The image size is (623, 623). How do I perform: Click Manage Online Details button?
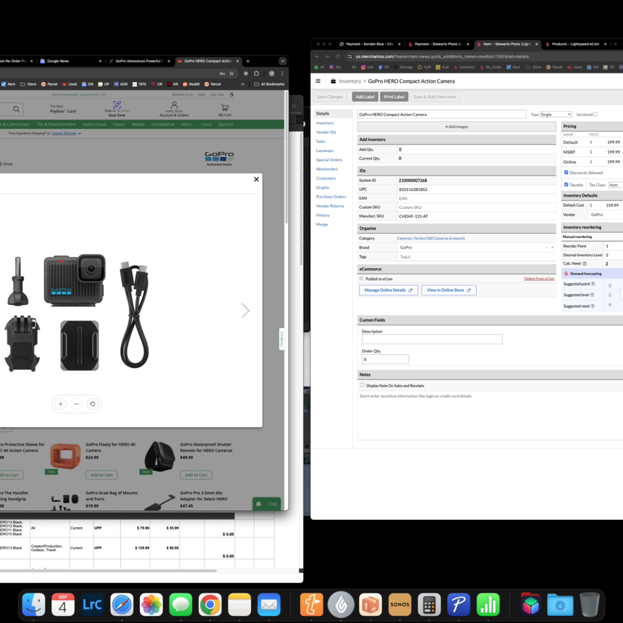388,290
